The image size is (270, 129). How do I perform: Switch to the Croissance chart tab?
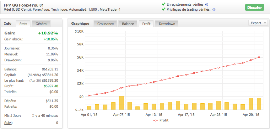(x=105, y=24)
